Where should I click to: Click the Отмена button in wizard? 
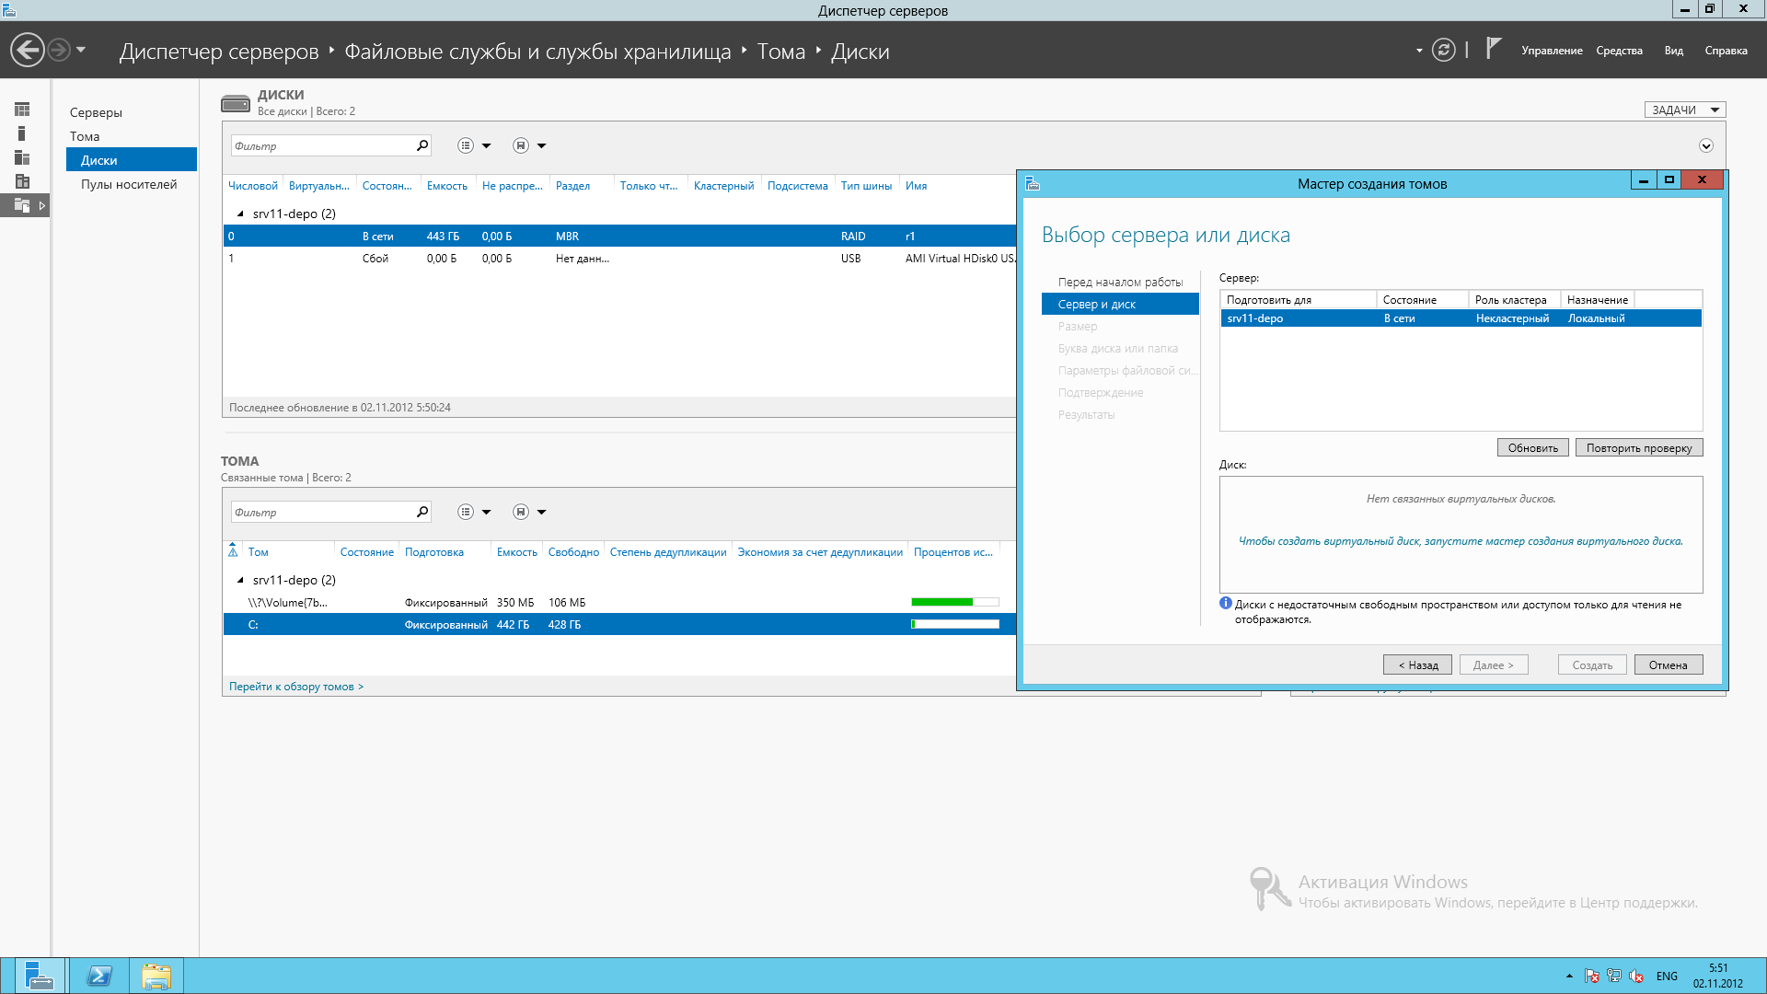(x=1669, y=665)
